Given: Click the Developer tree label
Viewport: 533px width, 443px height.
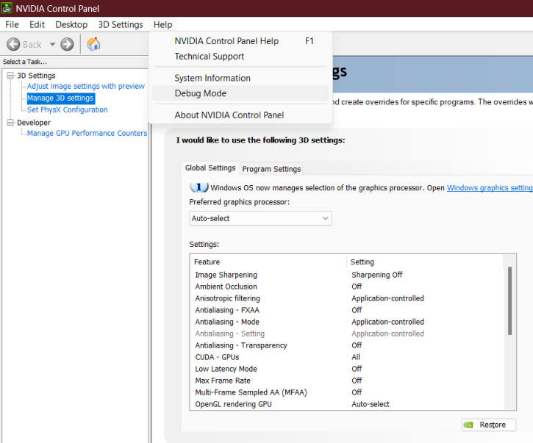Looking at the screenshot, I should click(x=34, y=122).
